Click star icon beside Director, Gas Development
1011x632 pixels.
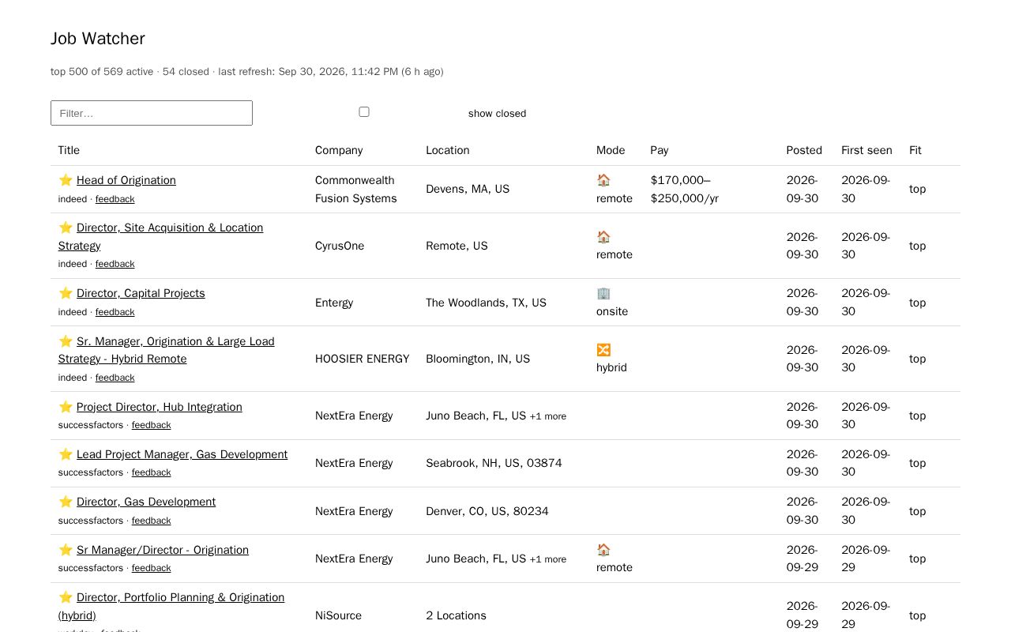tap(66, 502)
